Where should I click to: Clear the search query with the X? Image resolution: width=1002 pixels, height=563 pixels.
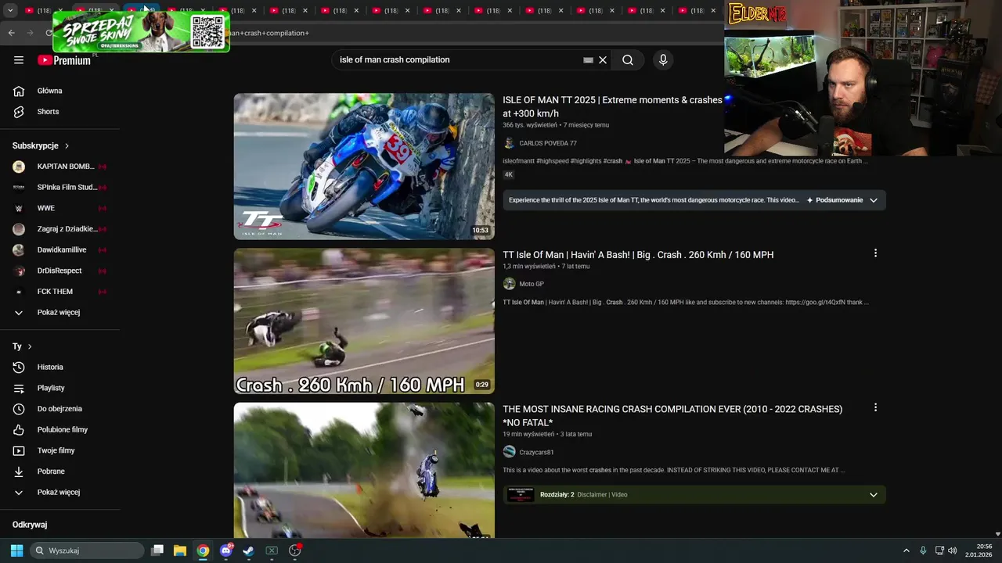point(603,60)
